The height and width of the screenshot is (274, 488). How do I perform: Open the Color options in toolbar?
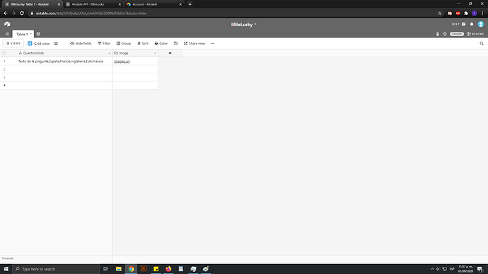click(x=161, y=44)
